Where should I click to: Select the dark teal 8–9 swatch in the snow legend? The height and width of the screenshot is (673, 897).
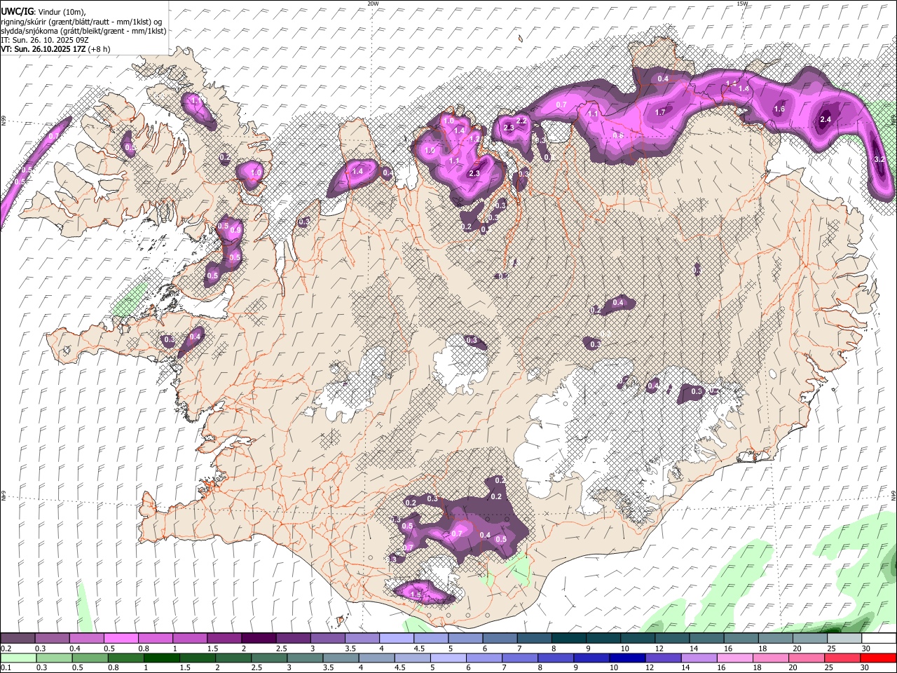tap(569, 639)
